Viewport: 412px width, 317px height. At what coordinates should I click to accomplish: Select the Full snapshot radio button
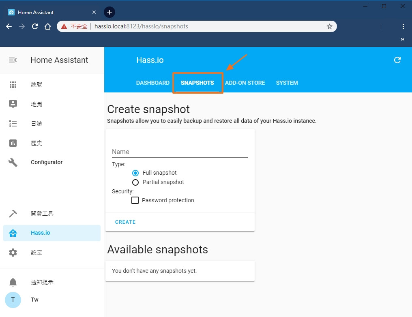point(135,173)
